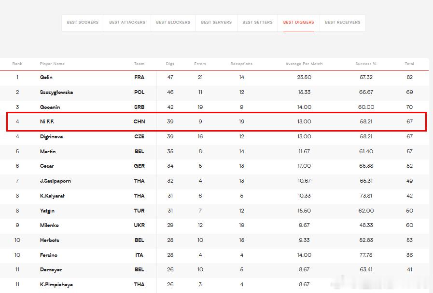433x293 pixels.
Task: Switch to Best Setters tab
Action: pyautogui.click(x=257, y=22)
